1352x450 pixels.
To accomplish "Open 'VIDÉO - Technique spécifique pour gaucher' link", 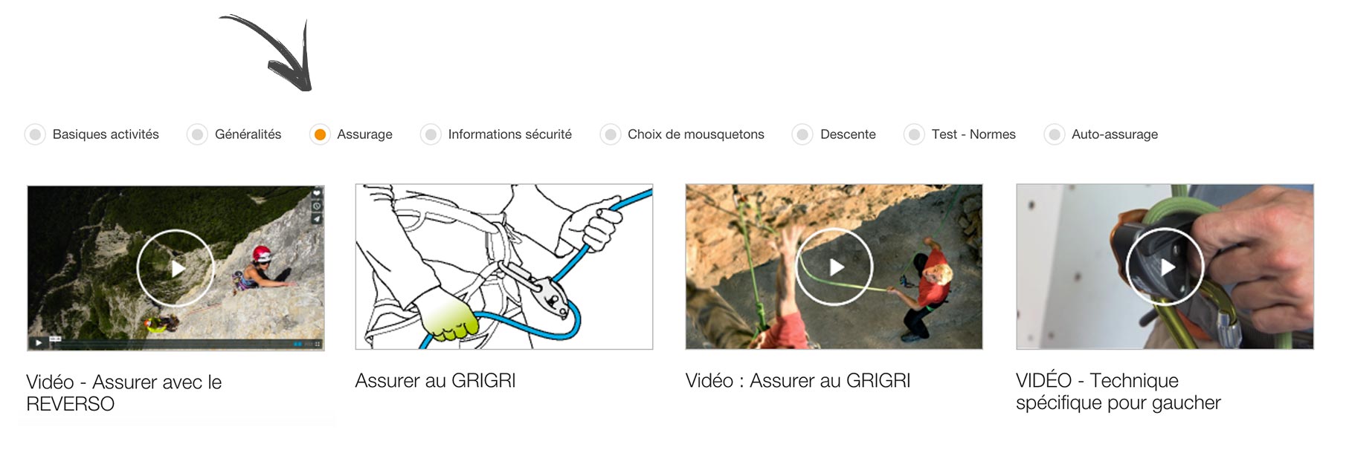I will coord(1118,391).
